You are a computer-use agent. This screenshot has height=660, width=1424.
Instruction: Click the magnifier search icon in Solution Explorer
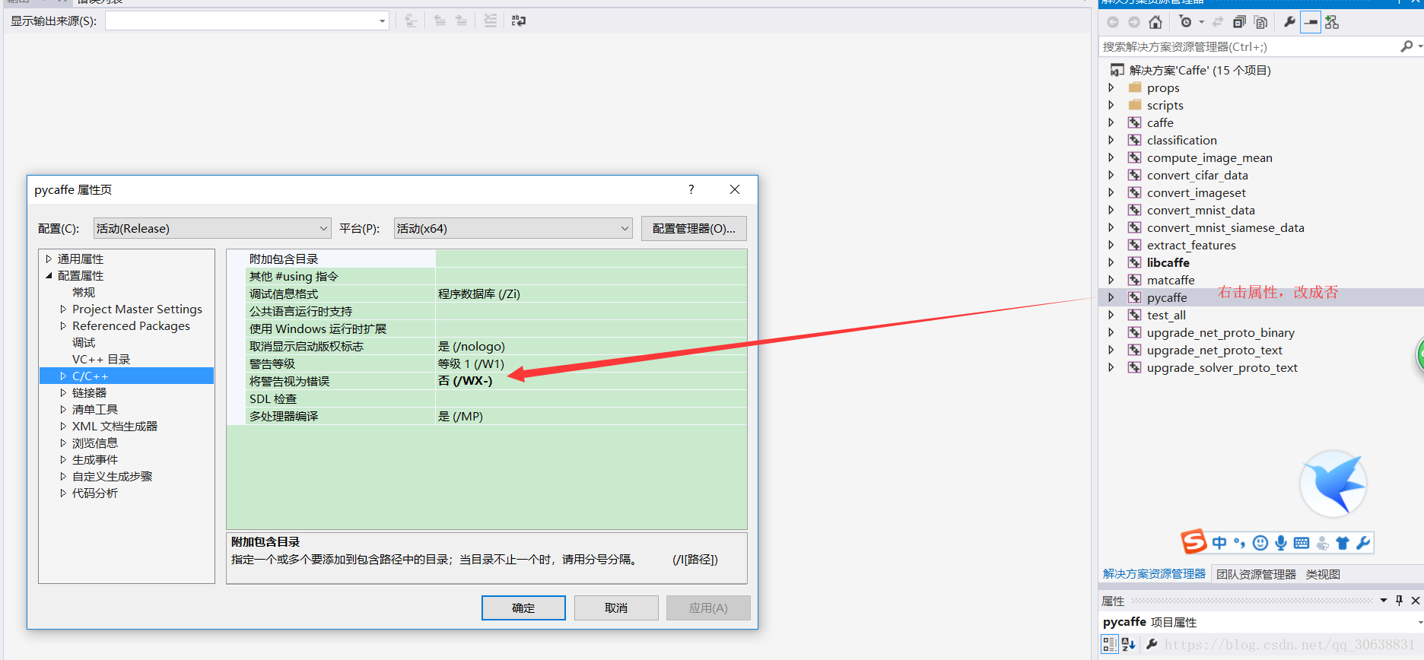pyautogui.click(x=1407, y=46)
